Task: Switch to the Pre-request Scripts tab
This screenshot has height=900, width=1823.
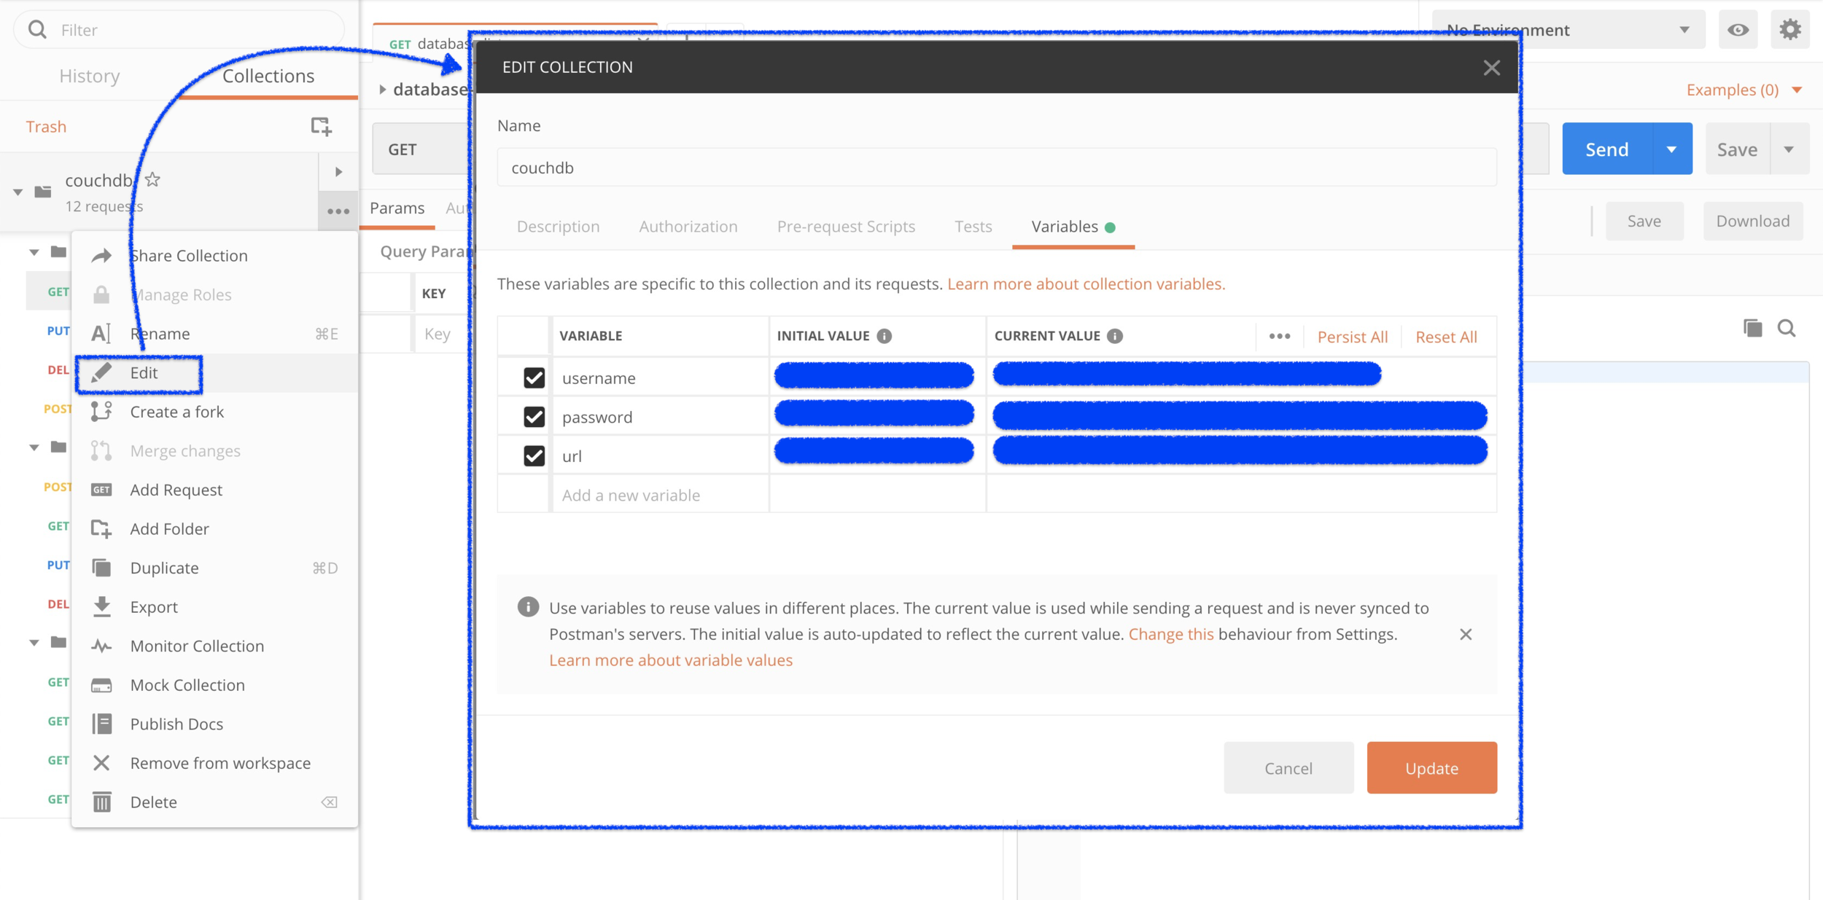Action: click(x=845, y=227)
